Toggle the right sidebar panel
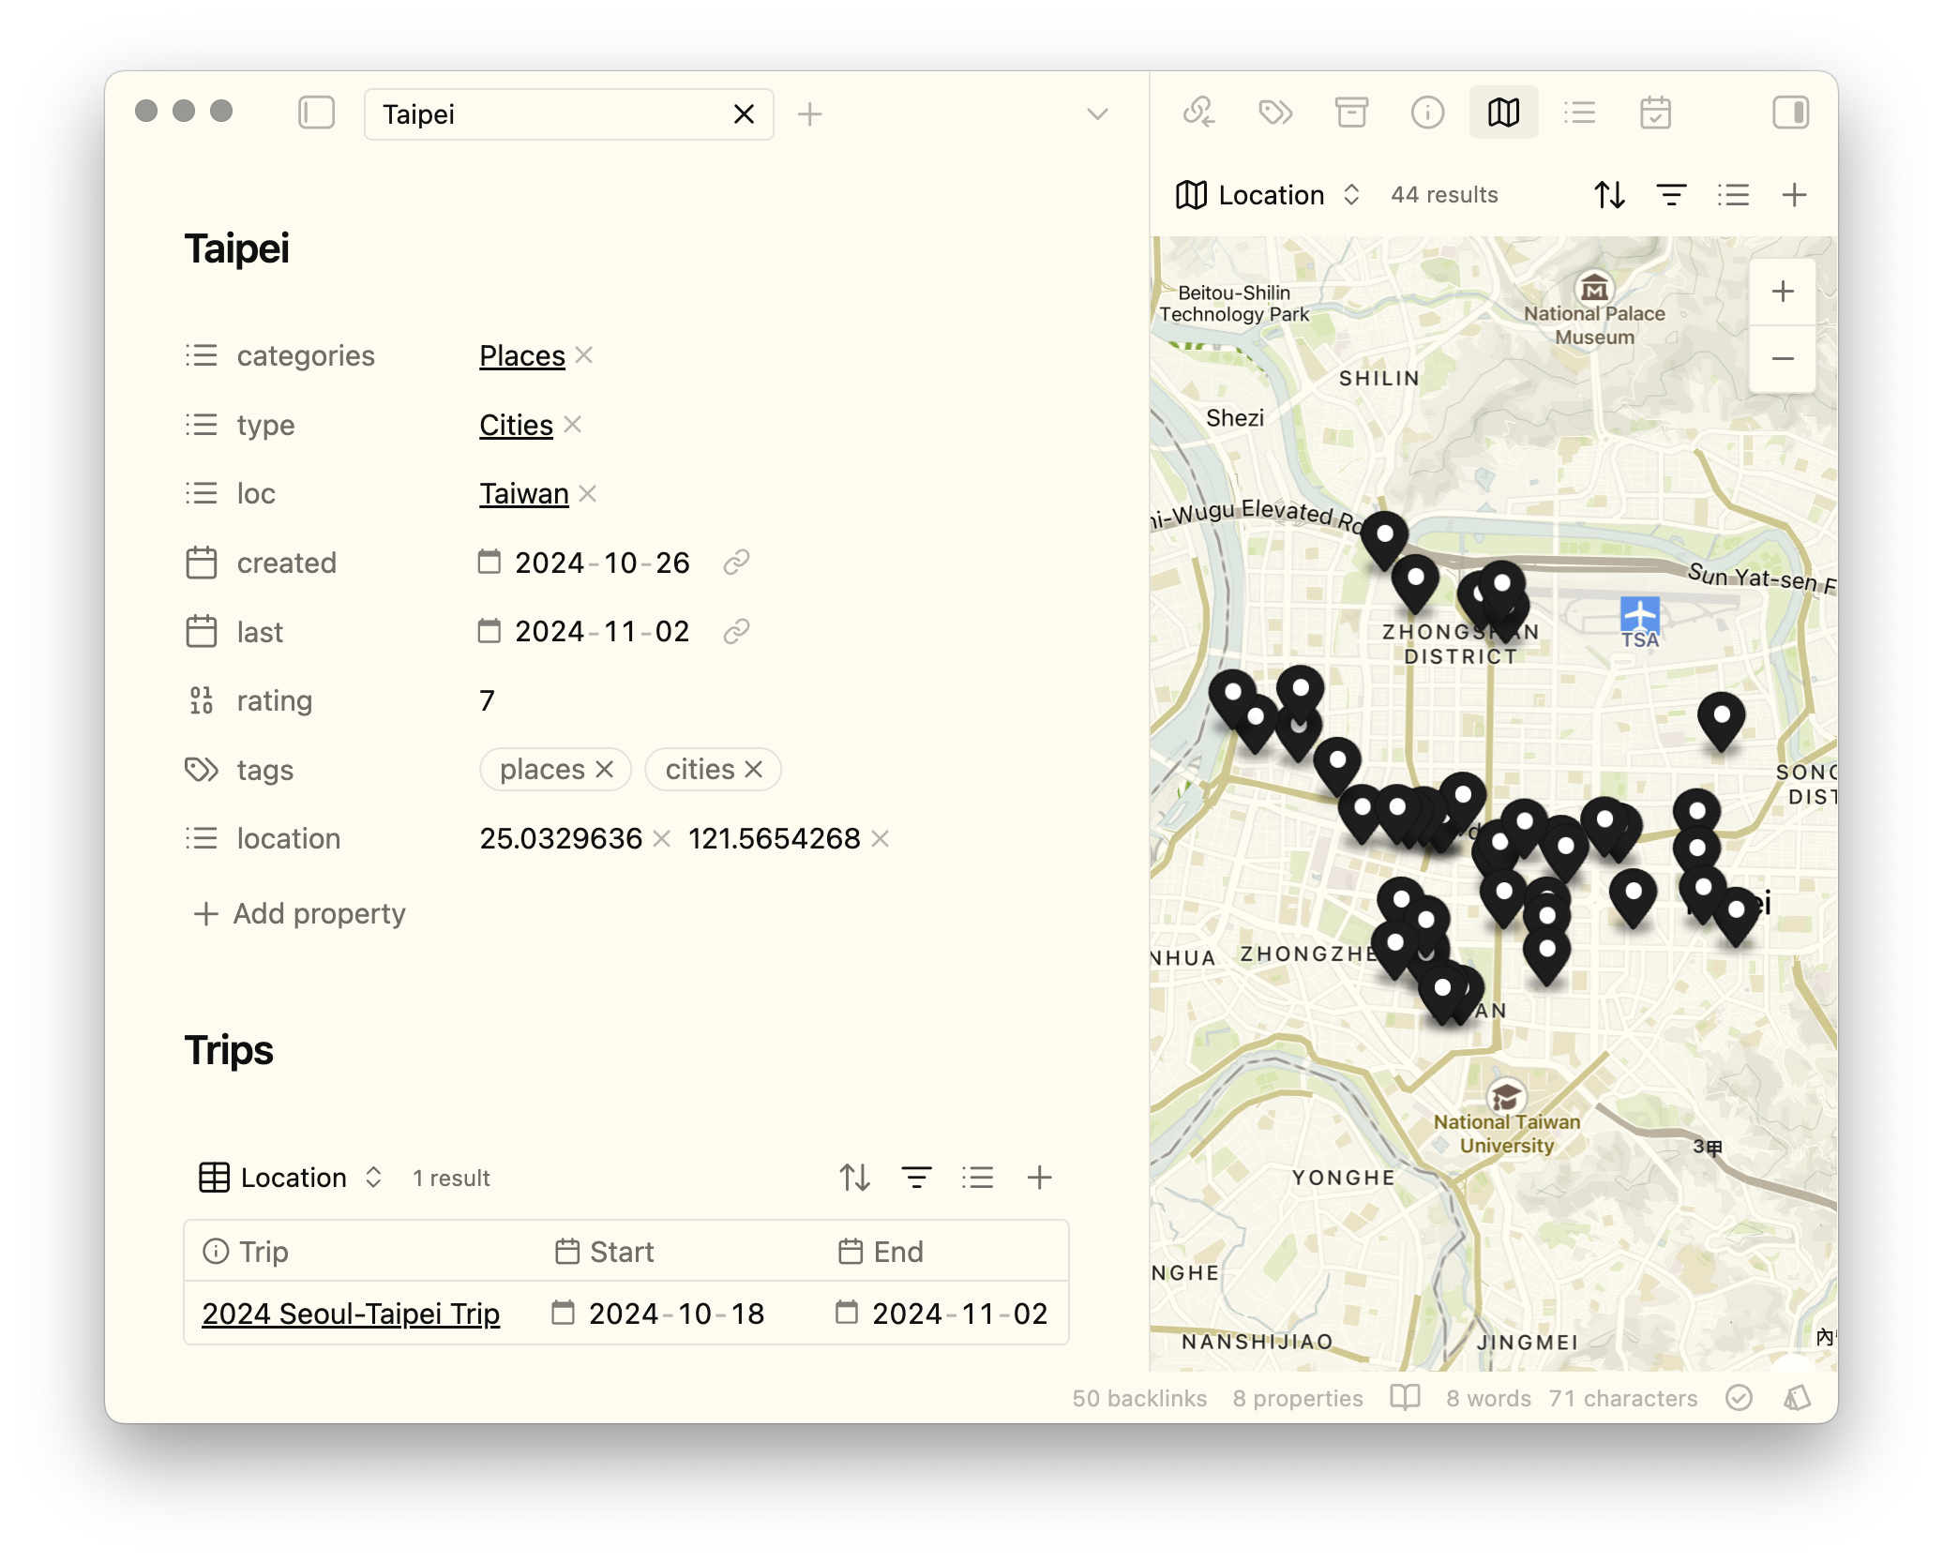1943x1562 pixels. tap(1790, 113)
